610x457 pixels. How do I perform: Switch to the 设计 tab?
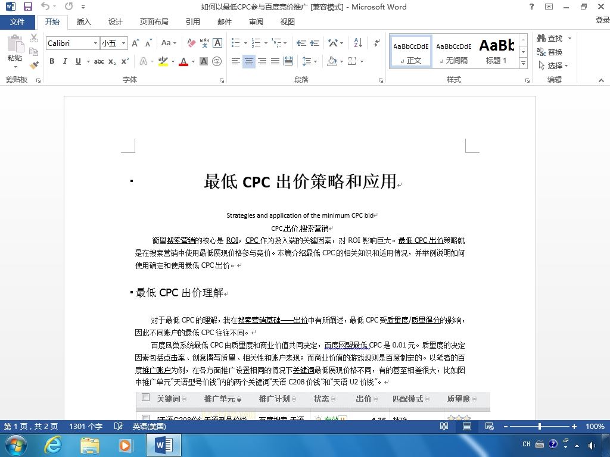click(115, 22)
